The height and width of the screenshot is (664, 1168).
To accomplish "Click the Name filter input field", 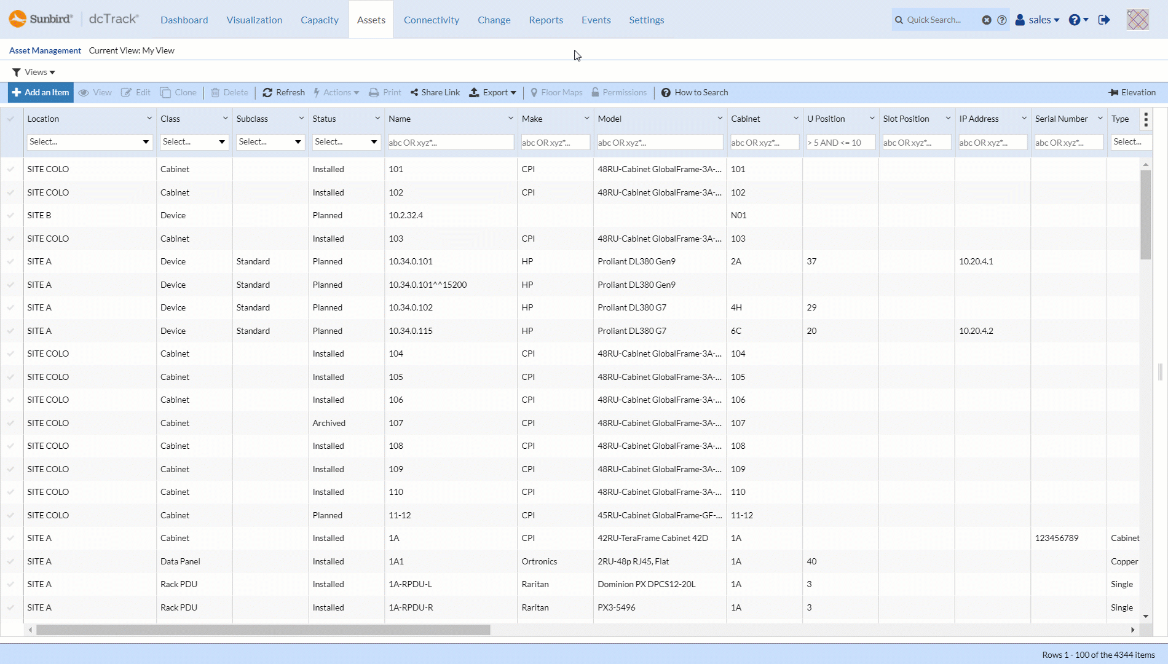I will [x=451, y=142].
